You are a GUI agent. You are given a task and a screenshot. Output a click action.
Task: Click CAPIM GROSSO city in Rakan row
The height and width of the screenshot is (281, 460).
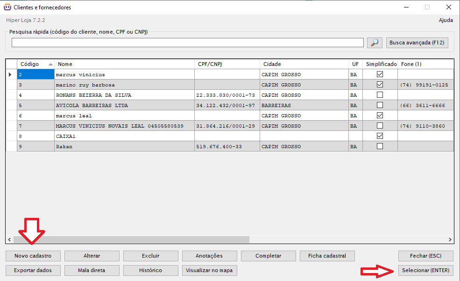click(304, 146)
